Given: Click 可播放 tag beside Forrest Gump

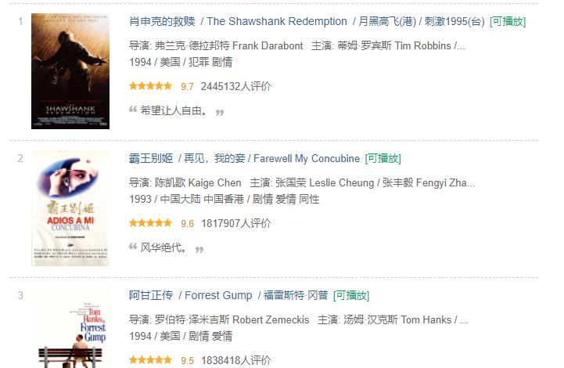Looking at the screenshot, I should tap(351, 295).
